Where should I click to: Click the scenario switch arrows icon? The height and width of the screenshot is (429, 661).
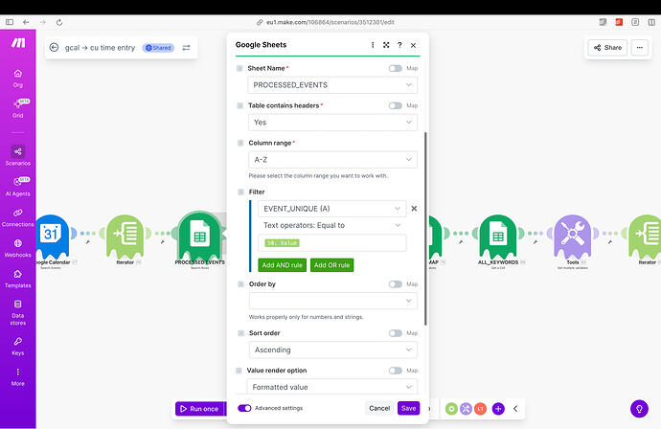(x=187, y=48)
